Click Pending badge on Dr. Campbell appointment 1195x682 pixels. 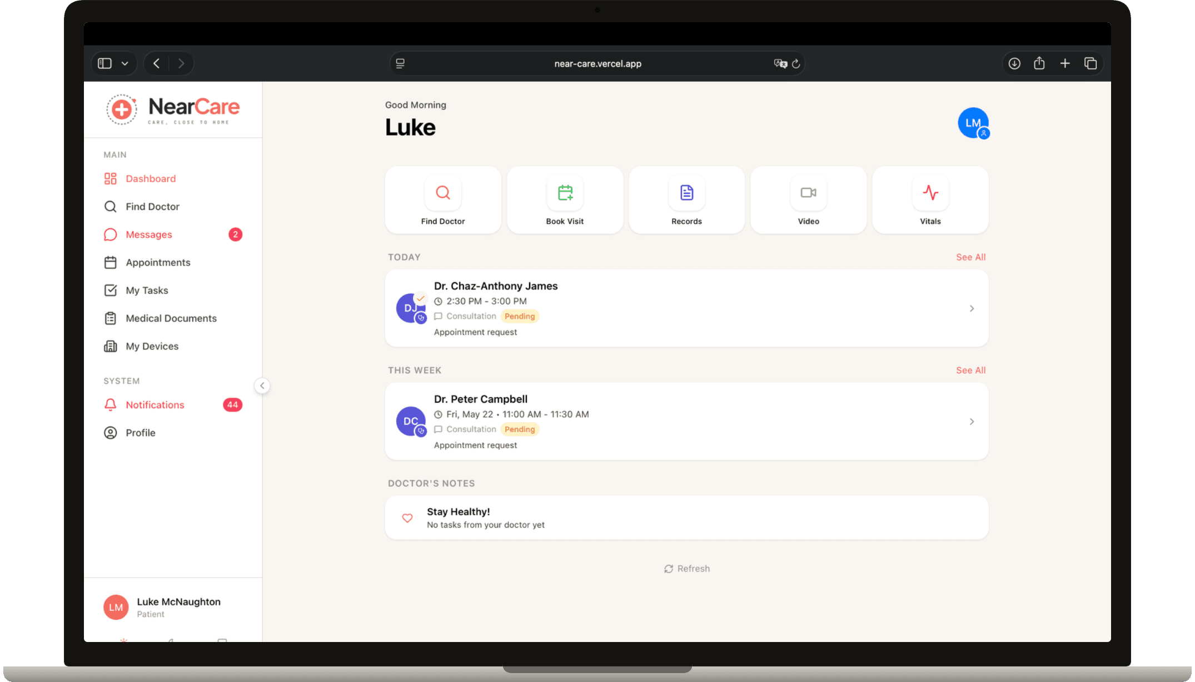pos(520,429)
